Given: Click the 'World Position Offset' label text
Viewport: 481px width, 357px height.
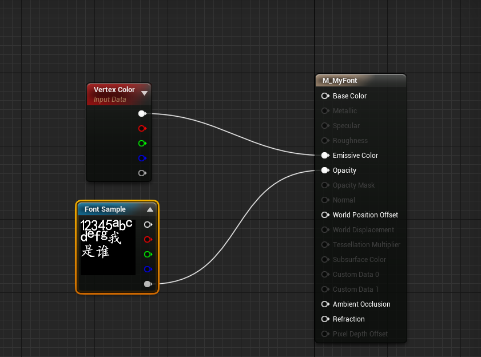Looking at the screenshot, I should [x=365, y=215].
